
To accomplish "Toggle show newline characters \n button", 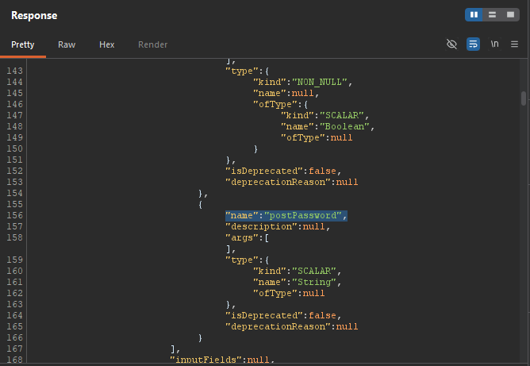I will click(x=494, y=44).
